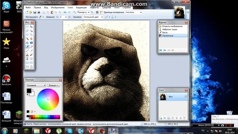Click the Paste toolbar icon
Screen dimensions: 238x134
pos(52,12)
